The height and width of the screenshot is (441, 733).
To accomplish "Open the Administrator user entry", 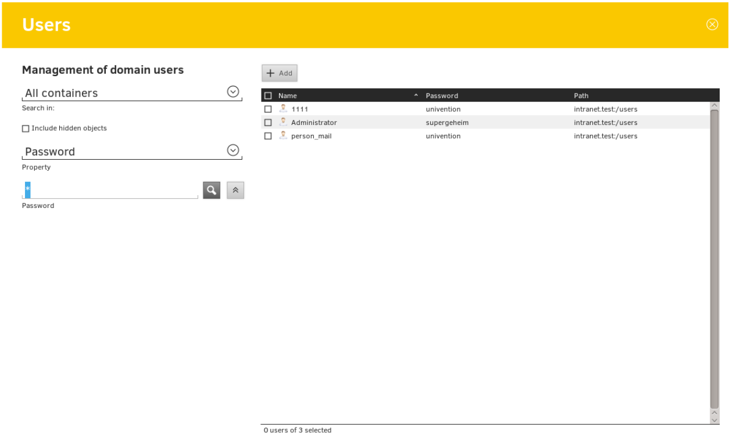I will [314, 123].
